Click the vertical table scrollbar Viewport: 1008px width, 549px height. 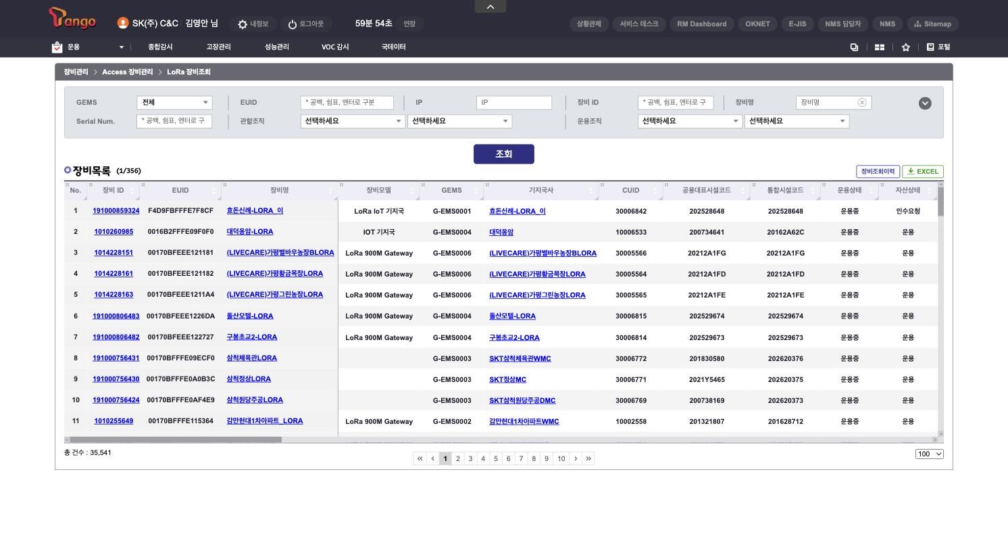pos(940,201)
